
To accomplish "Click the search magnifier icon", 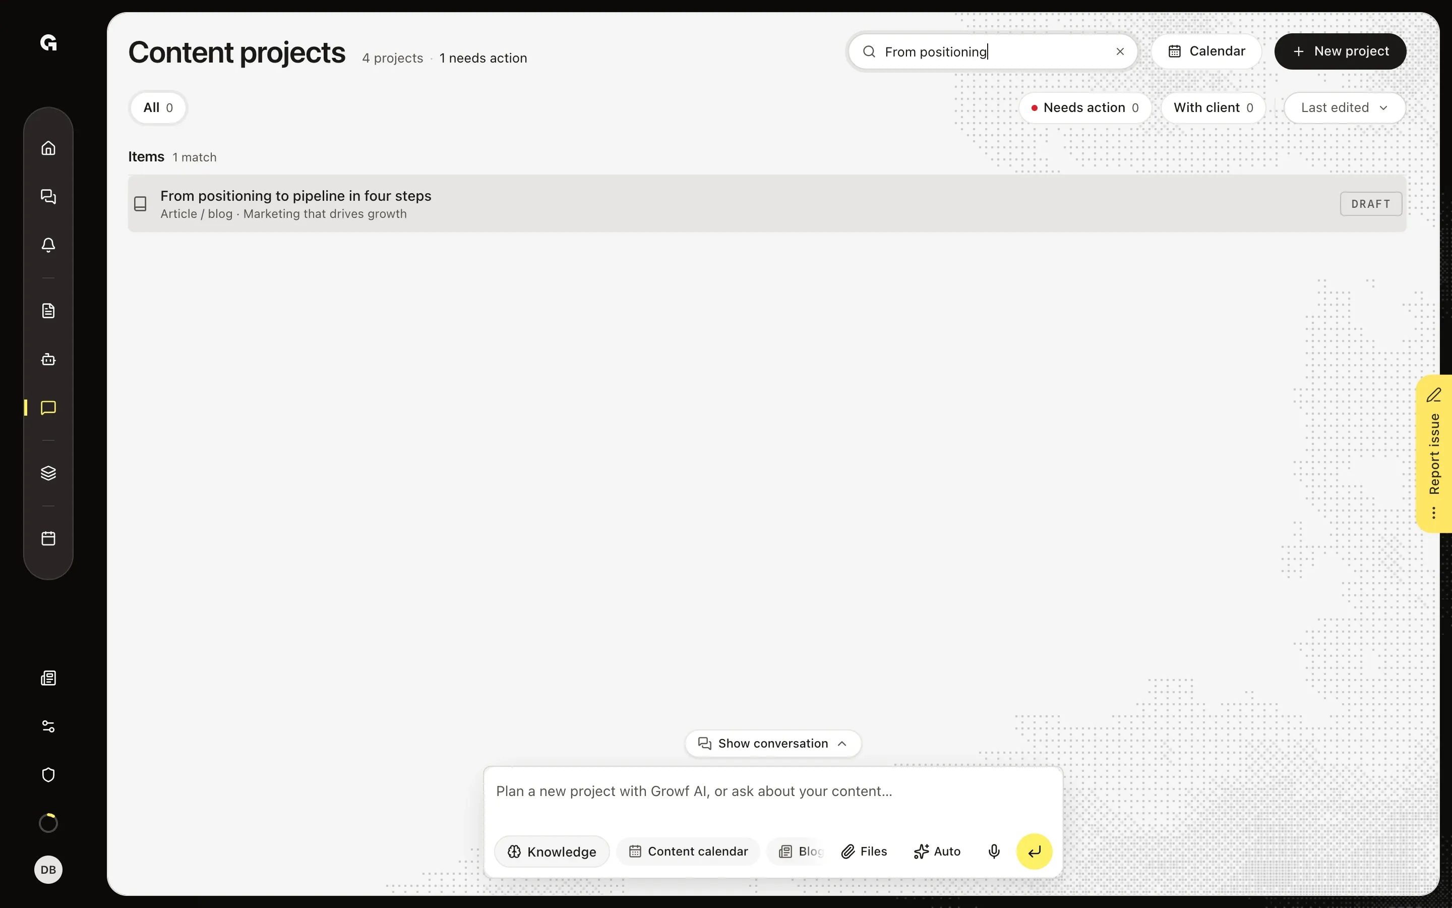I will tap(869, 51).
